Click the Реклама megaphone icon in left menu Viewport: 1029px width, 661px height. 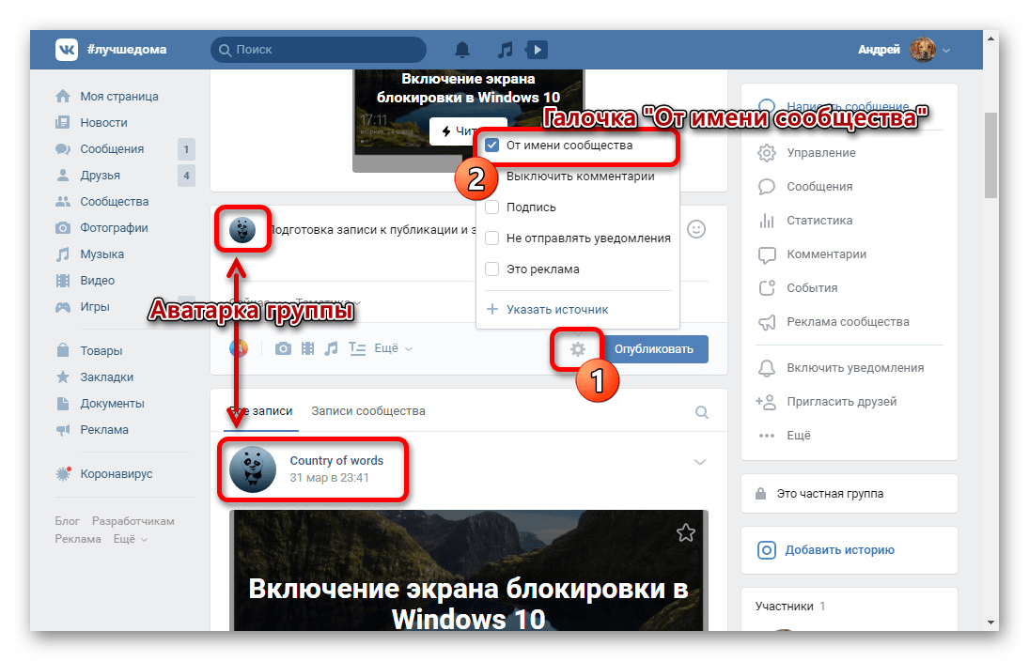63,429
